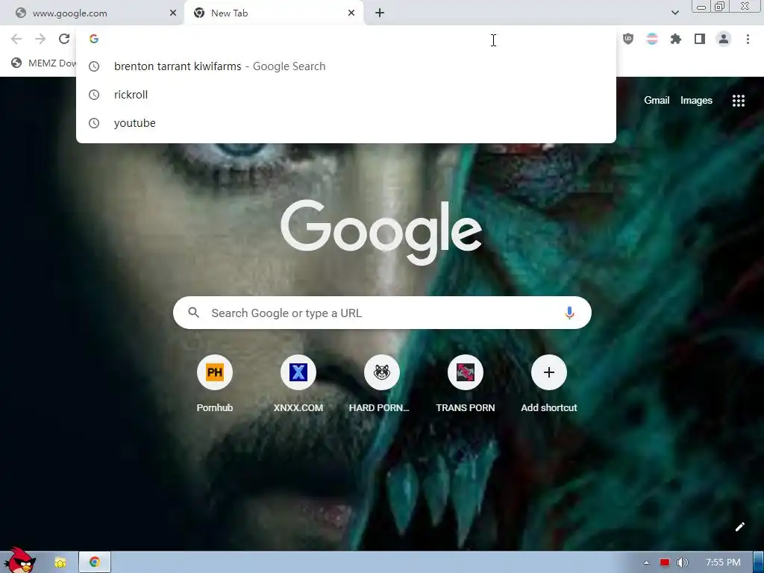This screenshot has height=573, width=764.
Task: Select the 'brenton tarrant kiwifarms' suggestion
Action: tap(346, 66)
